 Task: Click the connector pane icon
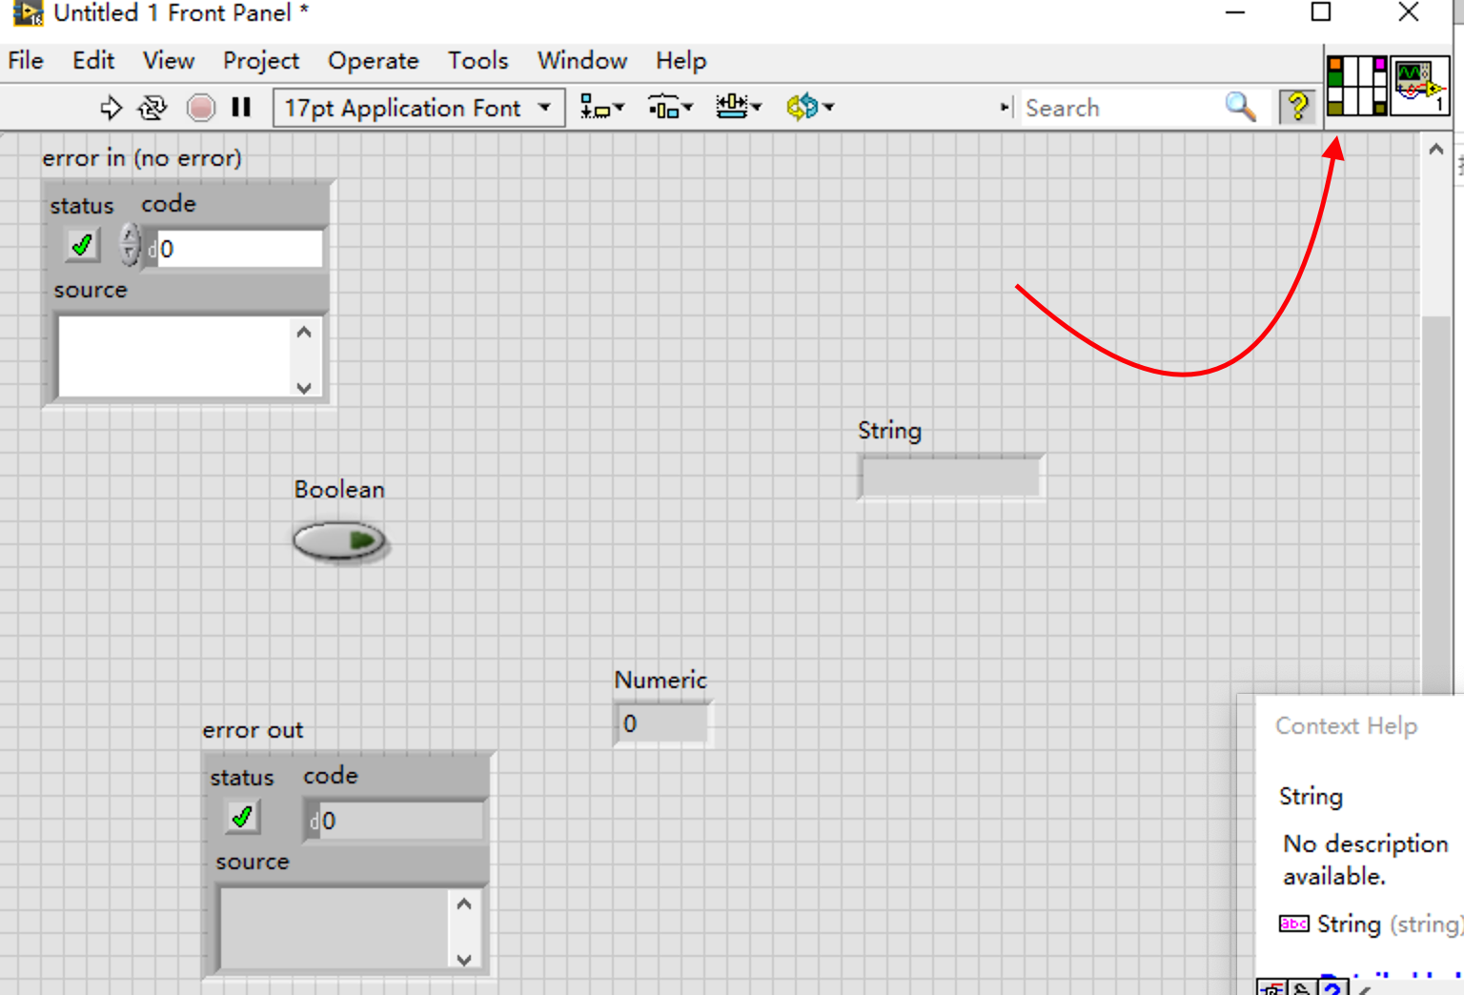pyautogui.click(x=1355, y=86)
